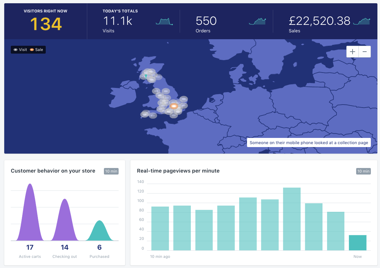Click the Orders sparkline chart icon
This screenshot has width=380, height=268.
click(x=257, y=22)
